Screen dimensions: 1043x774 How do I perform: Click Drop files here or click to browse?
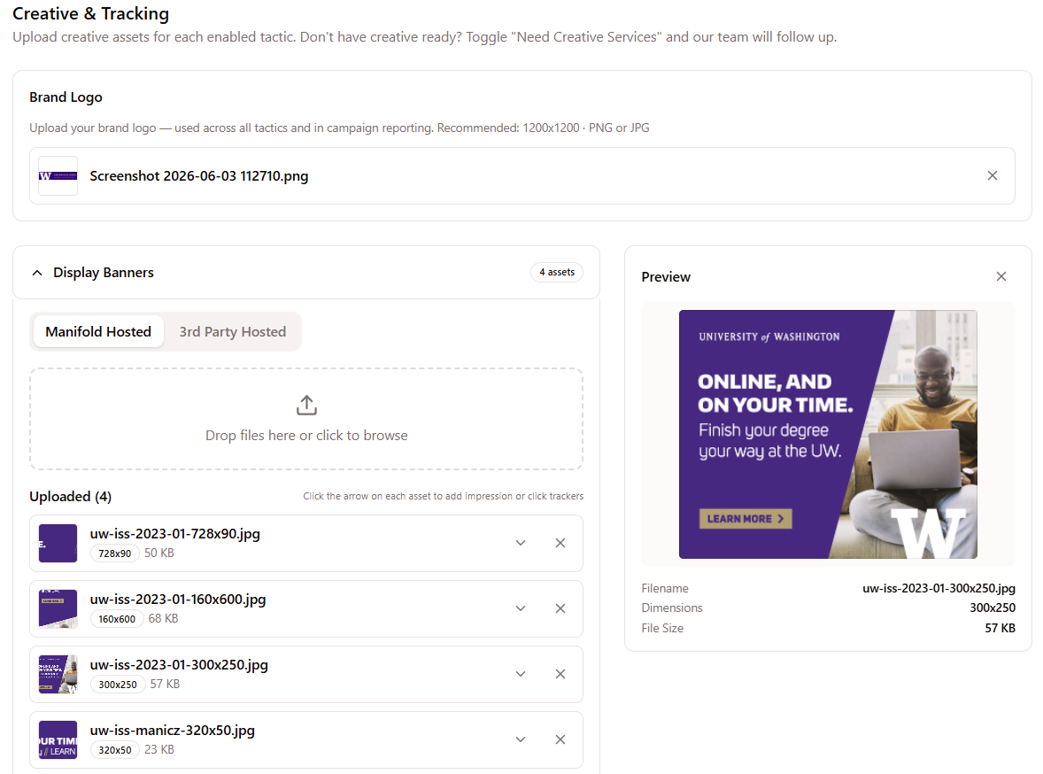pyautogui.click(x=306, y=435)
